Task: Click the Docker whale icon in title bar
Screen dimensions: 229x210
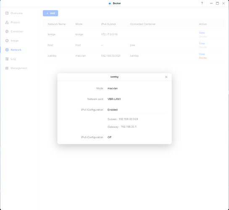Action: [x=110, y=3]
